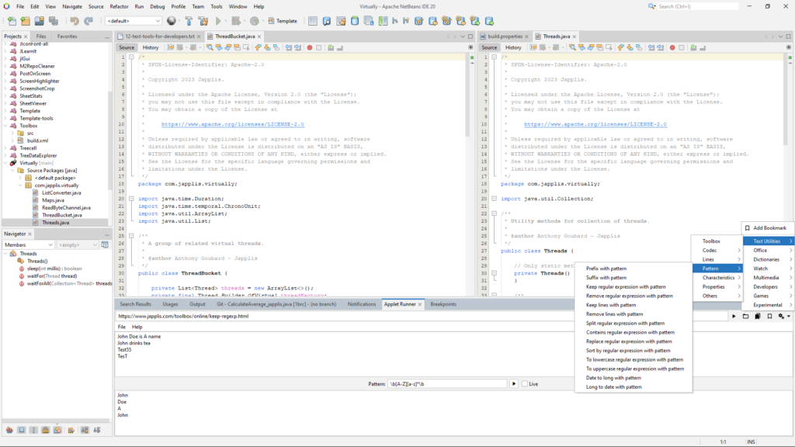Click the New Project toolbar icon

(x=26, y=21)
